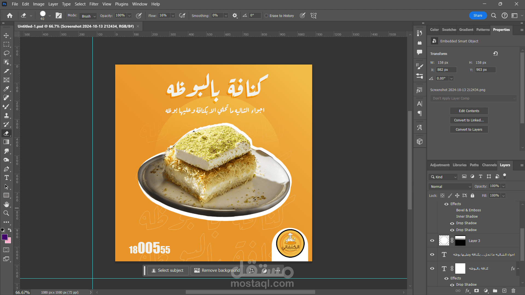This screenshot has width=525, height=295.
Task: Select the Zoom tool
Action: coord(6,213)
